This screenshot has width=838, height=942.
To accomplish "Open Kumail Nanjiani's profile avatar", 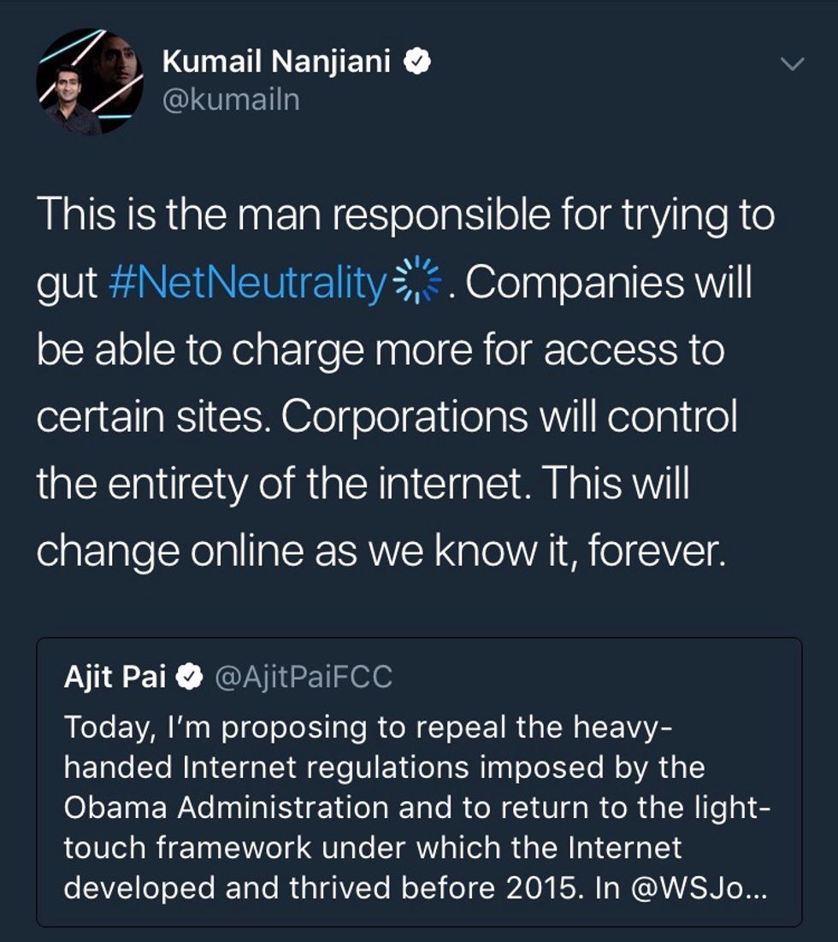I will (x=90, y=82).
